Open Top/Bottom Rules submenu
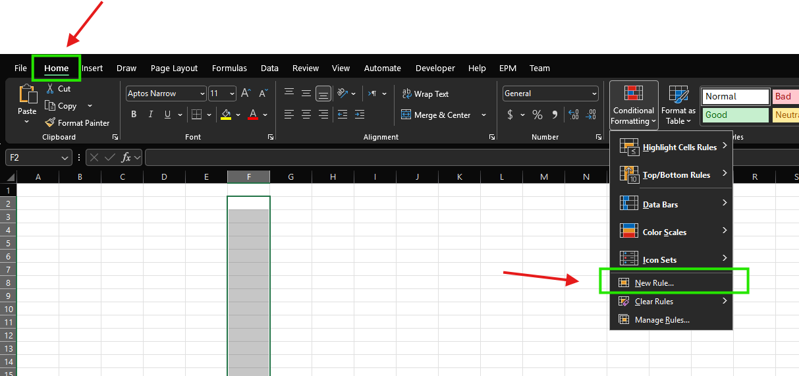Screen dimensions: 799x376 671,175
